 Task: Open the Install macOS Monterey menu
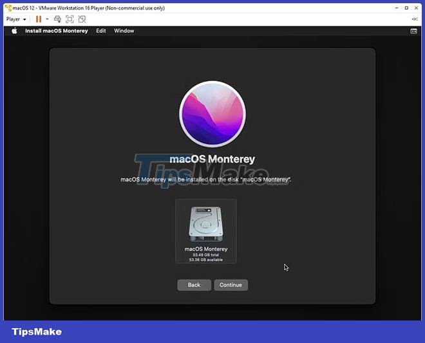click(x=57, y=31)
